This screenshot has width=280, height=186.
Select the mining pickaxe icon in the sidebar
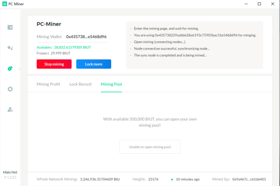pyautogui.click(x=10, y=68)
